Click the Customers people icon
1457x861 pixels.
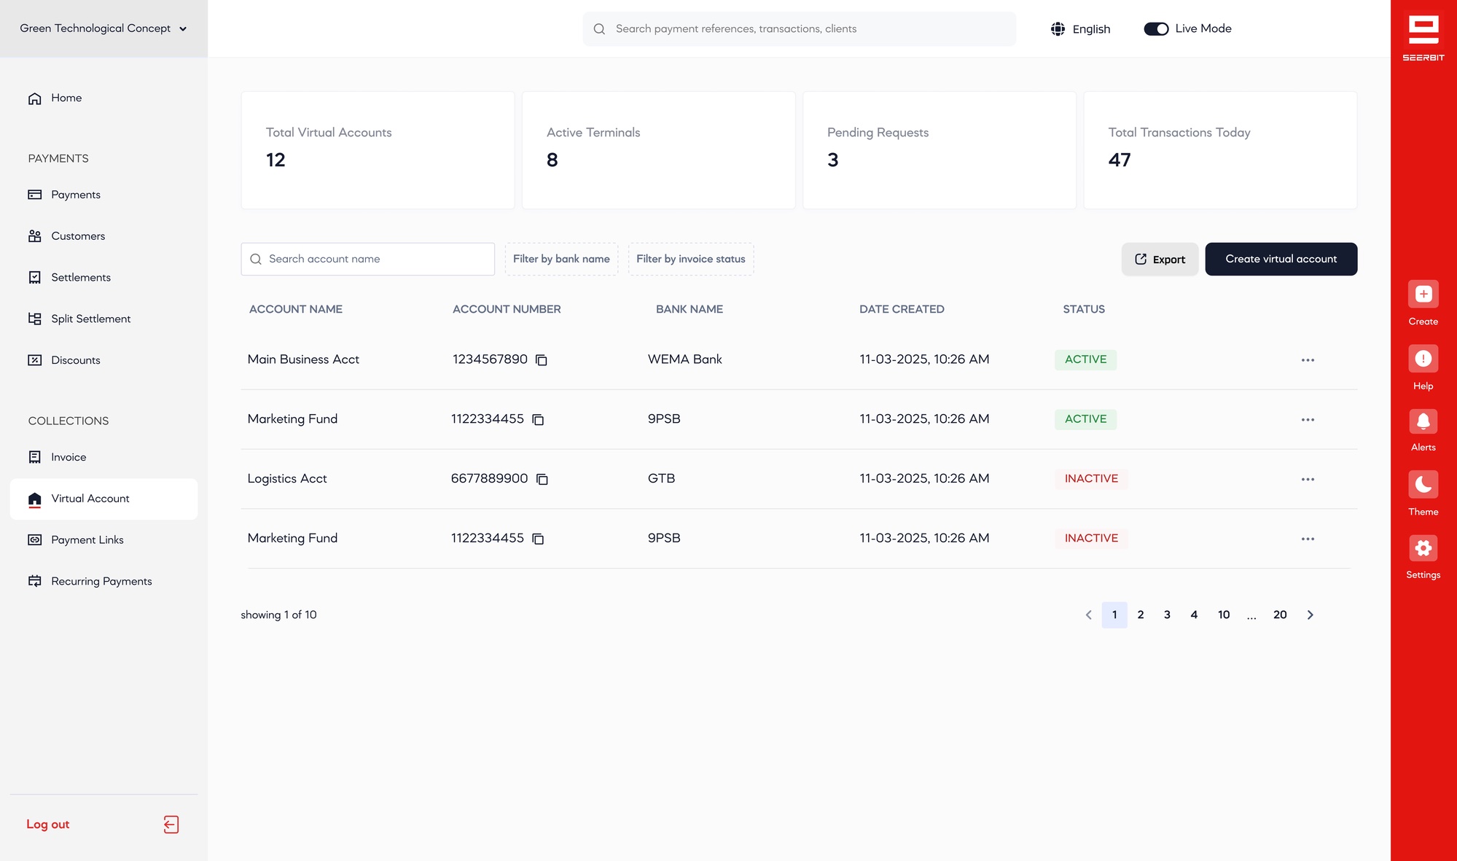point(34,236)
